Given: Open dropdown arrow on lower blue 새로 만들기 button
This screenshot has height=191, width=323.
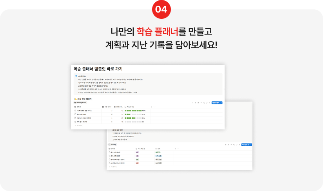Looking at the screenshot, I should [x=251, y=145].
